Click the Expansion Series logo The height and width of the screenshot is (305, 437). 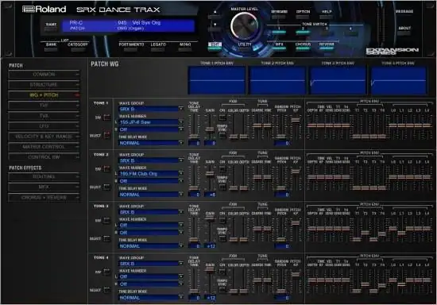(392, 51)
